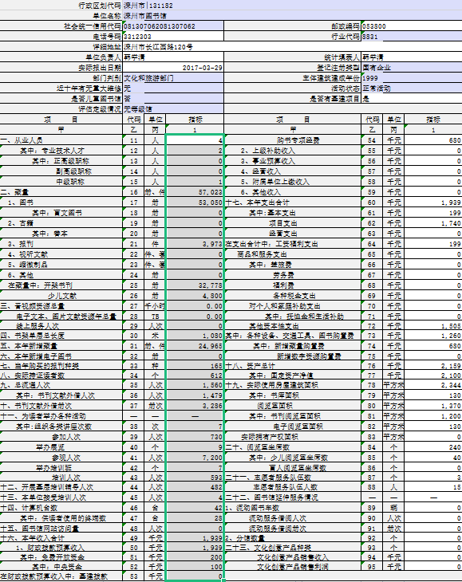Image resolution: width=462 pixels, height=582 pixels.
Task: Select the value 165 in code row 33
Action: click(195, 366)
